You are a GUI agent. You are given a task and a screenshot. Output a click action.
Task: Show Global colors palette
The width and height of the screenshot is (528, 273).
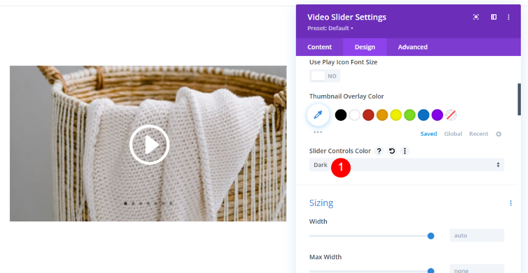point(453,134)
